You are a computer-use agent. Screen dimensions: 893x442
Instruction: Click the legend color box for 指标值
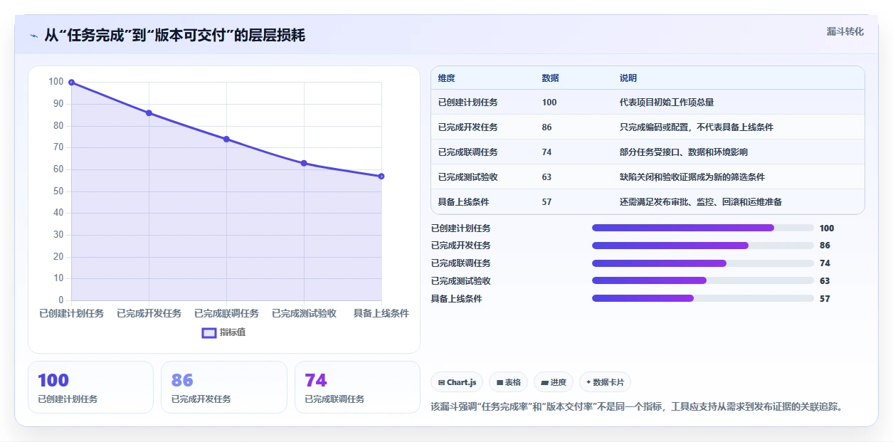(x=209, y=332)
